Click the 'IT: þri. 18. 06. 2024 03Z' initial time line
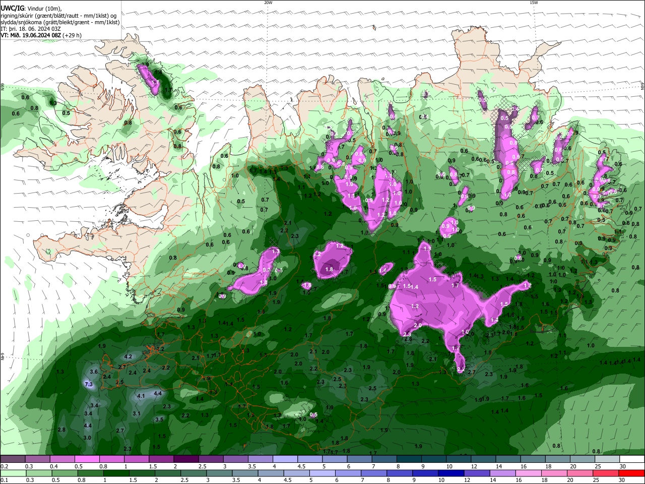 coord(31,29)
